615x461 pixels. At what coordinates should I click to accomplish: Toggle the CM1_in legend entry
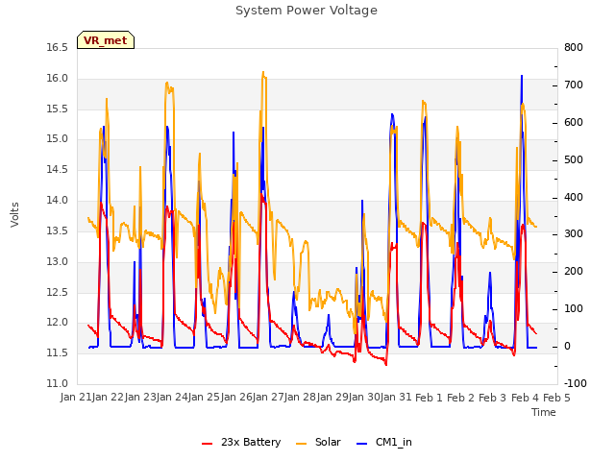click(x=384, y=442)
